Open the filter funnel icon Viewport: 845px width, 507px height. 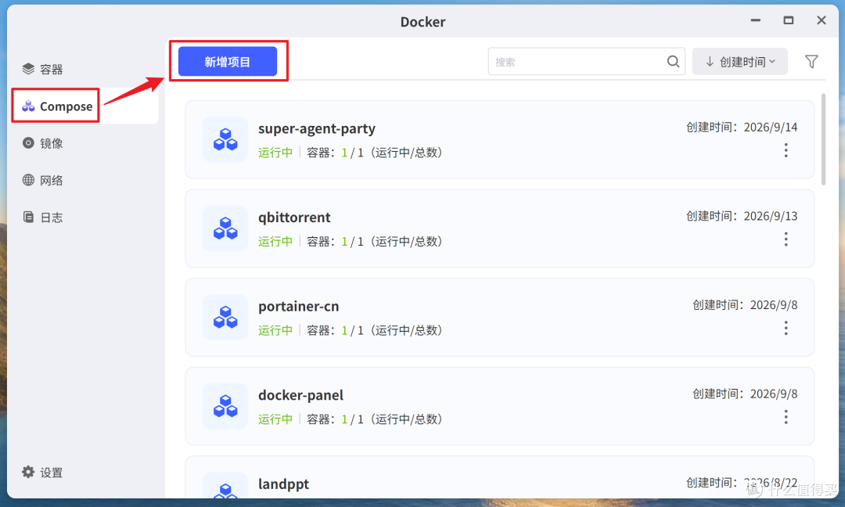(x=811, y=62)
